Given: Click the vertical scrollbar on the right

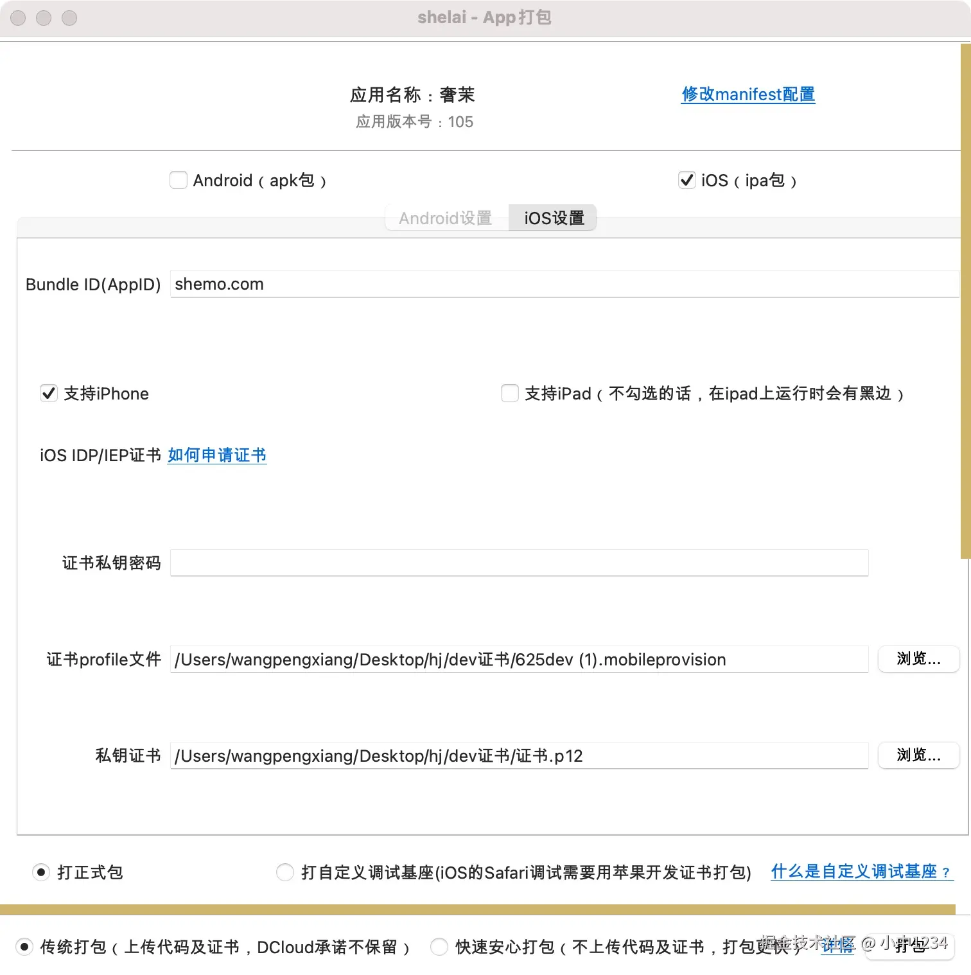Looking at the screenshot, I should [965, 301].
